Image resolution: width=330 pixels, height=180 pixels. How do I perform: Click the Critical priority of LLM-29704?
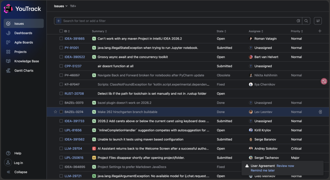296,148
